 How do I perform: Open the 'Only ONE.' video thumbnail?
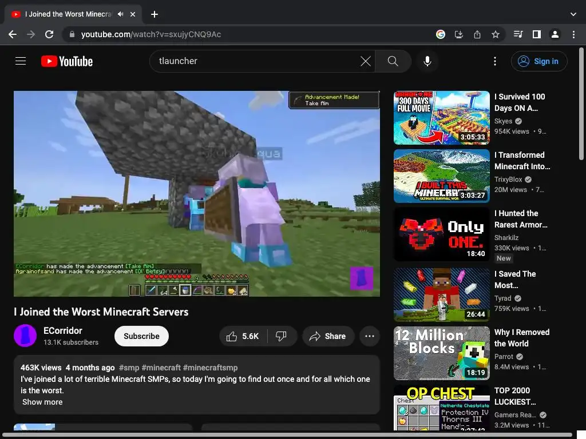pyautogui.click(x=442, y=234)
